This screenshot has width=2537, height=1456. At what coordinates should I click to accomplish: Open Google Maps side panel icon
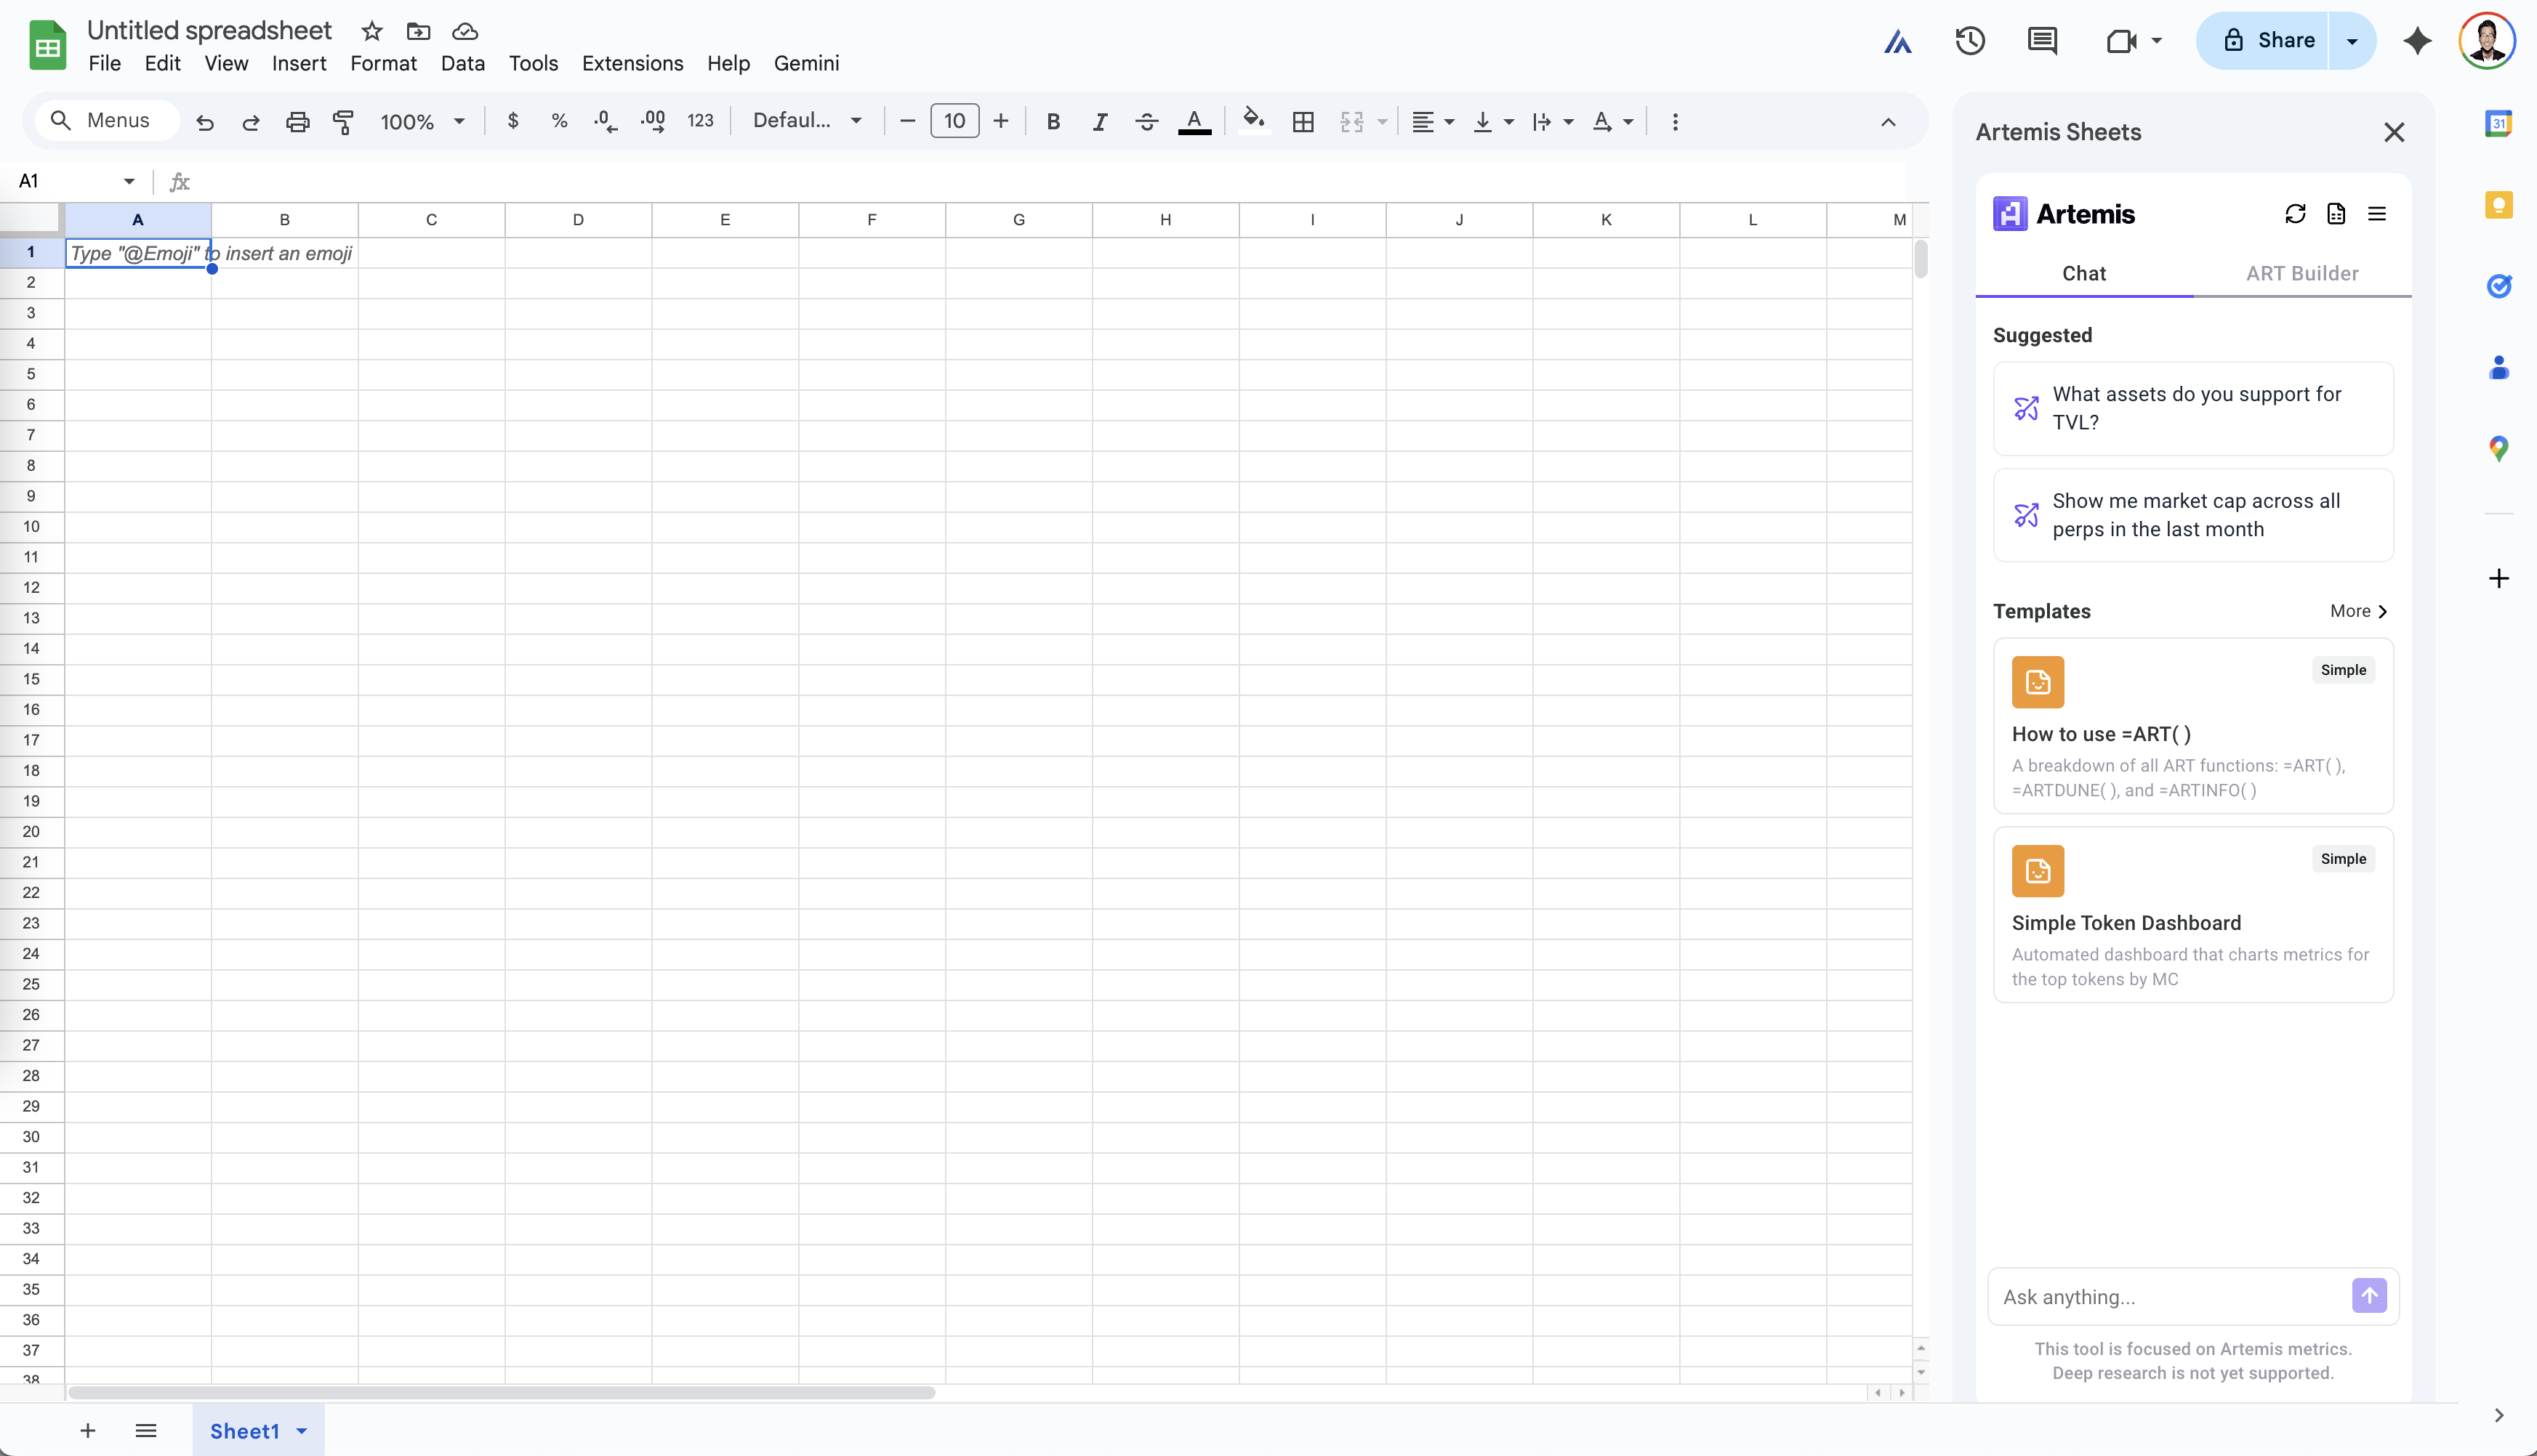(2498, 449)
